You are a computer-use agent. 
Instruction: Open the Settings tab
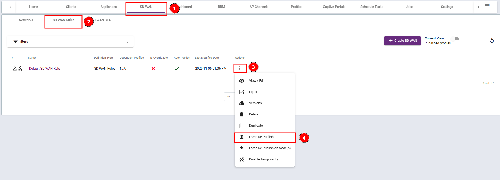pos(447,7)
